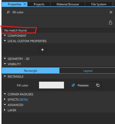Open the Material Browser tab

[68, 4]
